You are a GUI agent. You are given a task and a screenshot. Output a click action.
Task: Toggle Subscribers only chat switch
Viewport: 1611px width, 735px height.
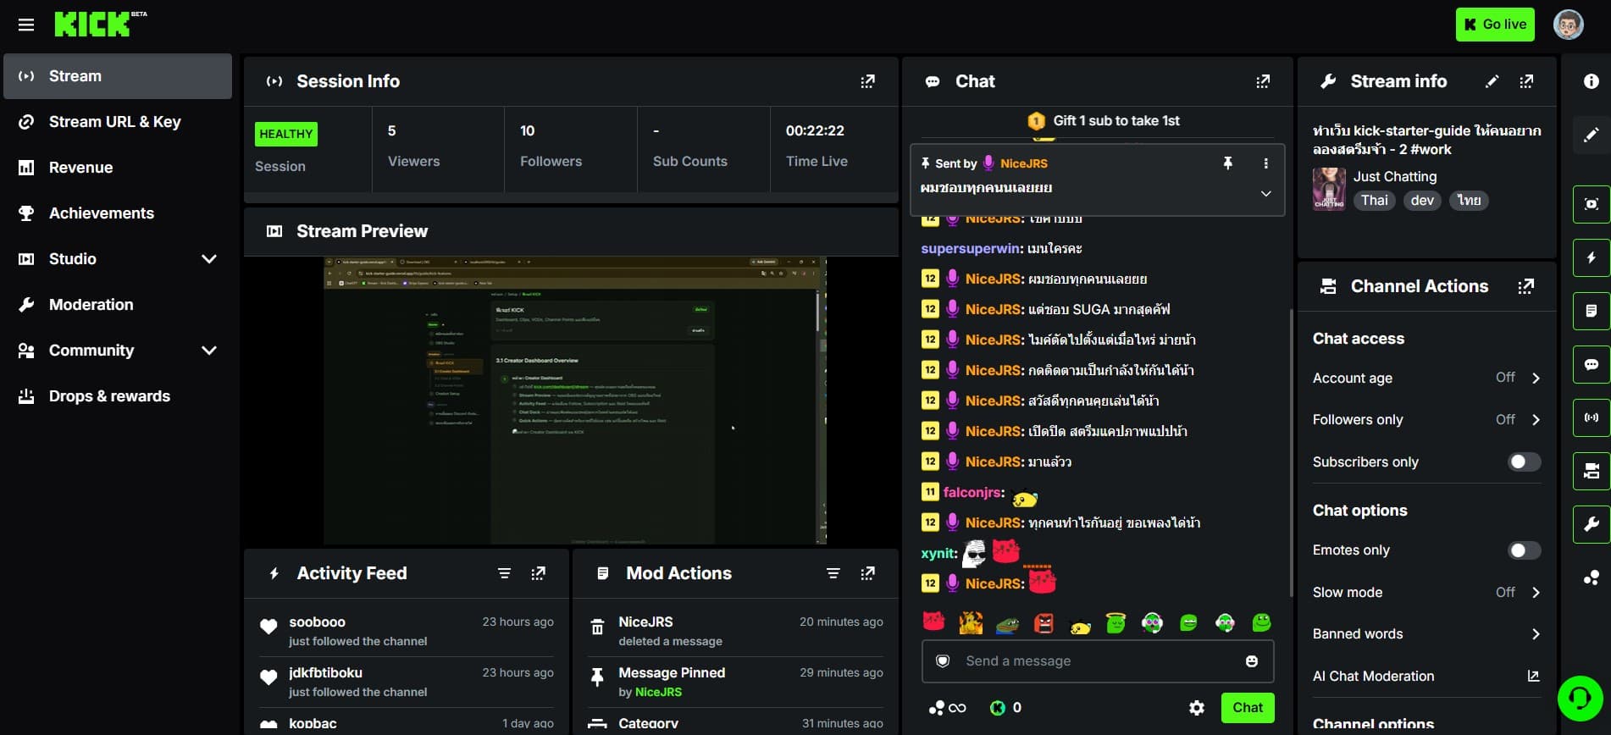click(1523, 461)
